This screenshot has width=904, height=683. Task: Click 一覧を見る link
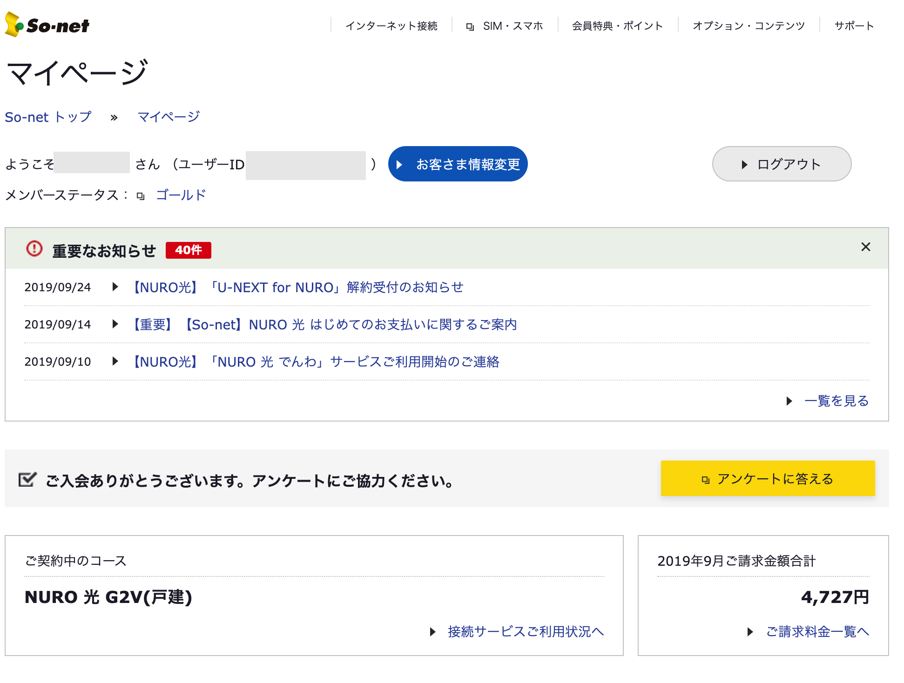[x=837, y=401]
